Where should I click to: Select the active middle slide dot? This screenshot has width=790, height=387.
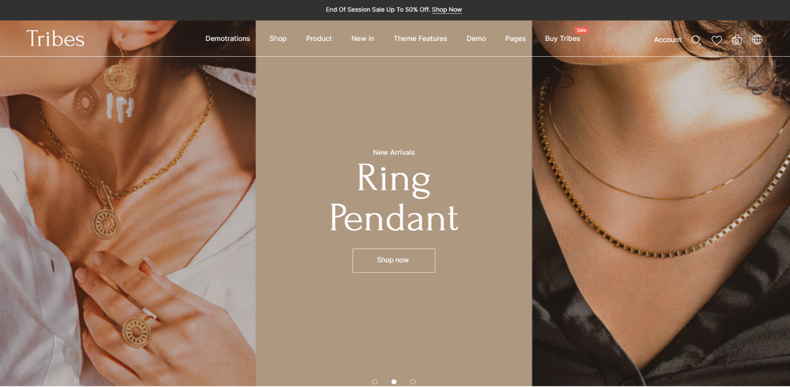[394, 382]
